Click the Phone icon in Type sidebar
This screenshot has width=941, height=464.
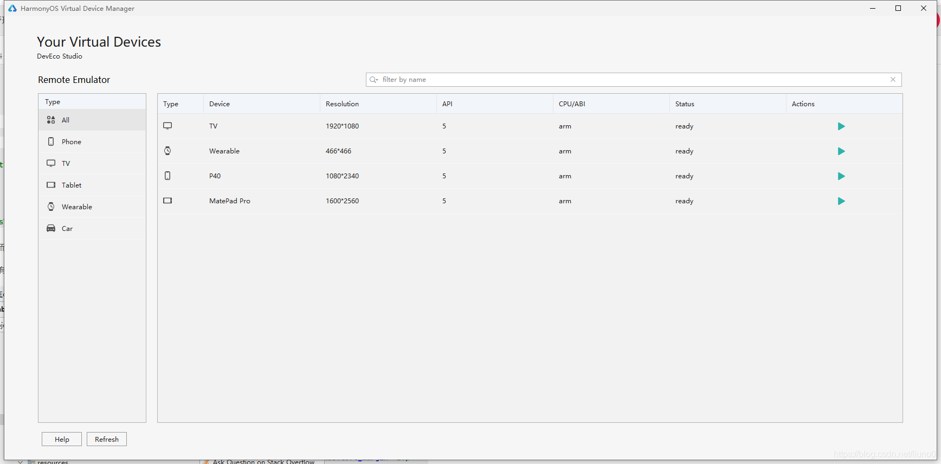tap(51, 141)
